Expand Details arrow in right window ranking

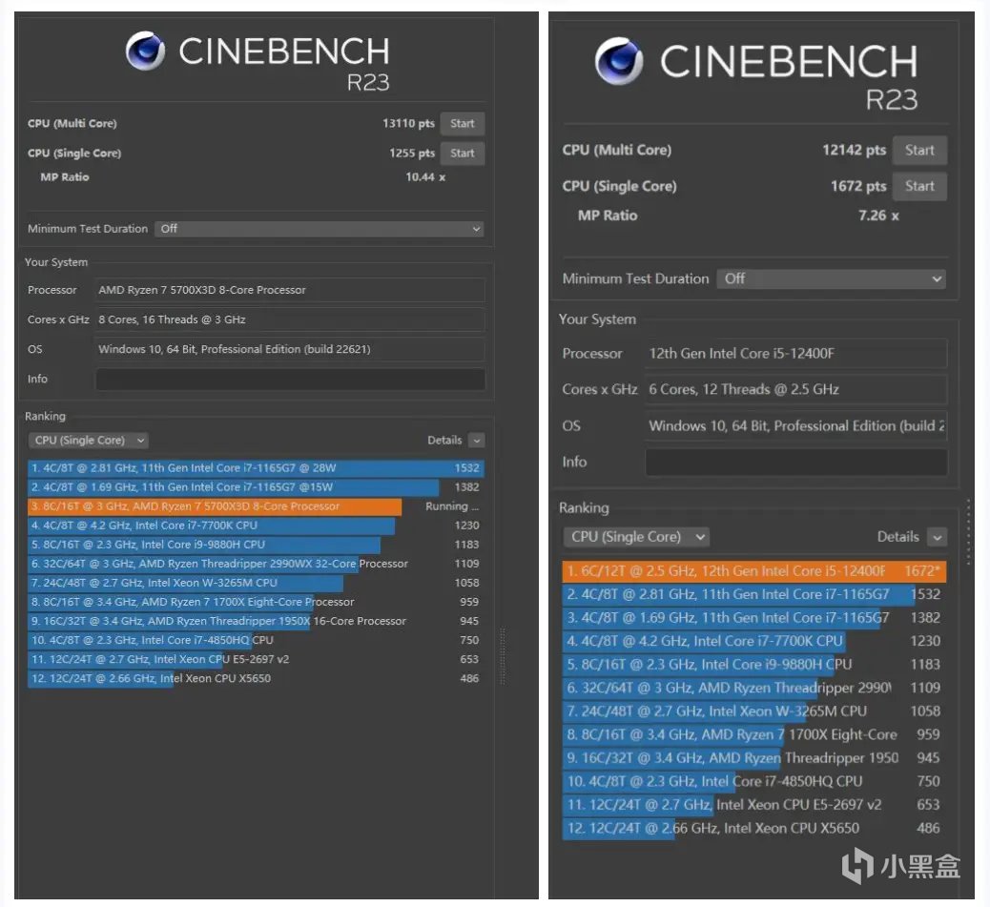point(937,537)
